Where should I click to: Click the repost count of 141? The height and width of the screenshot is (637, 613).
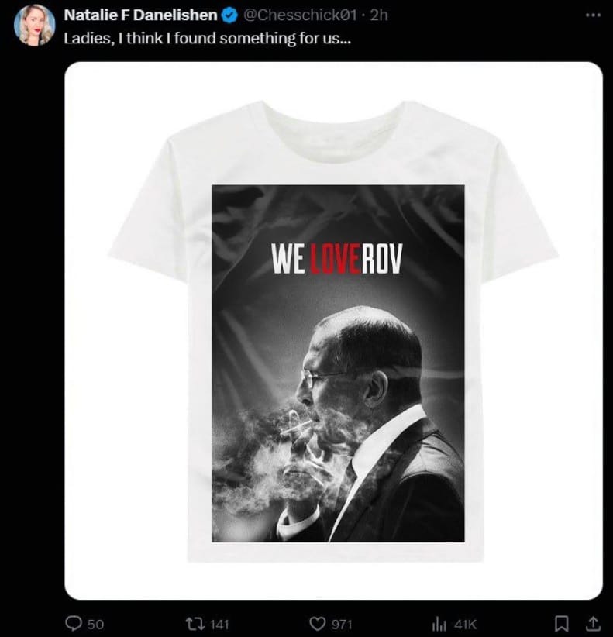[x=219, y=624]
